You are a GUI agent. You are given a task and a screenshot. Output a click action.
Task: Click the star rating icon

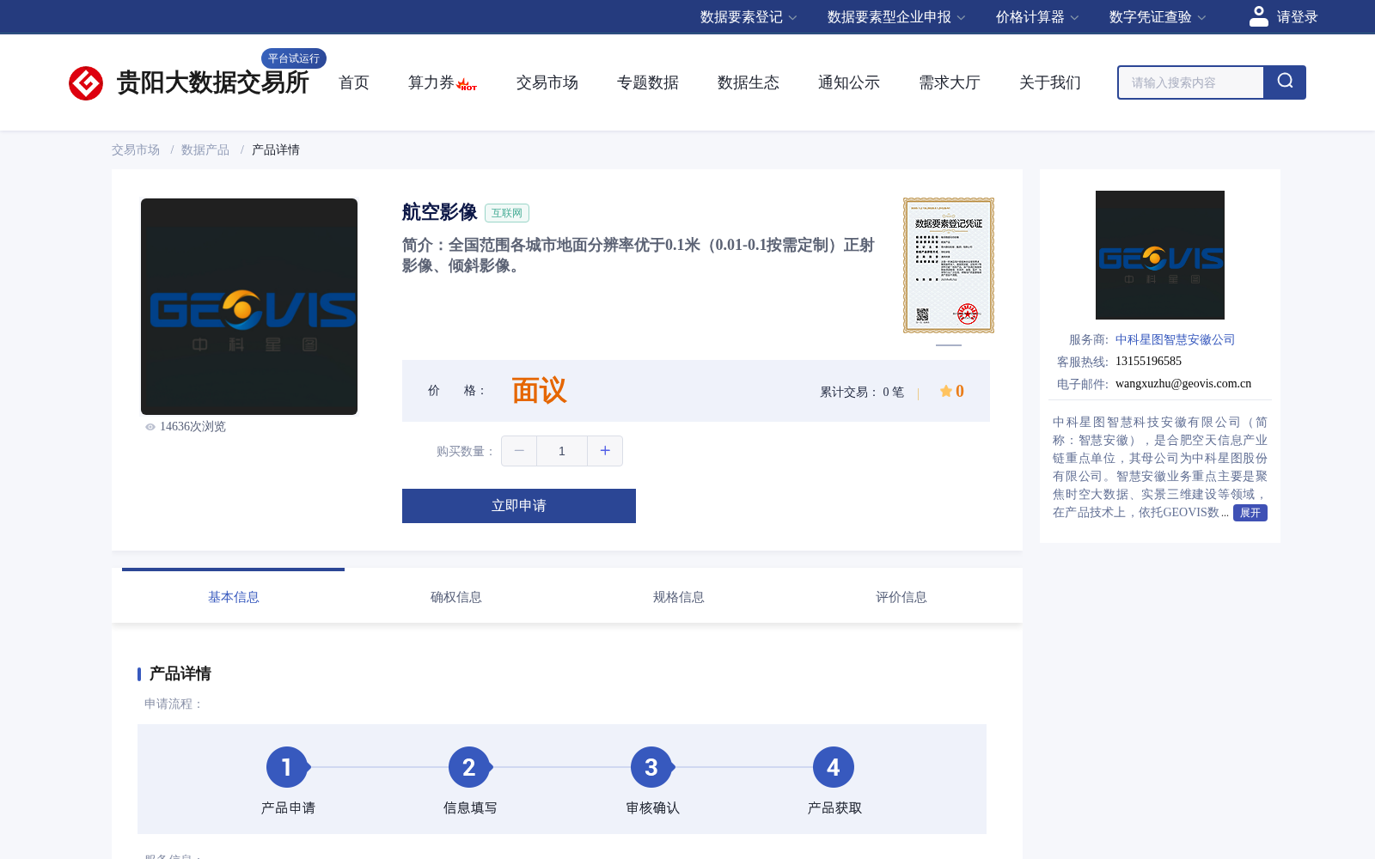(946, 391)
